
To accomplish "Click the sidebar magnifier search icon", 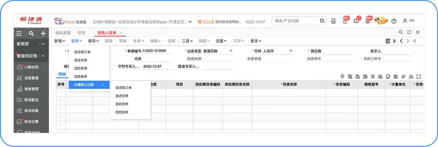I will click(x=31, y=33).
